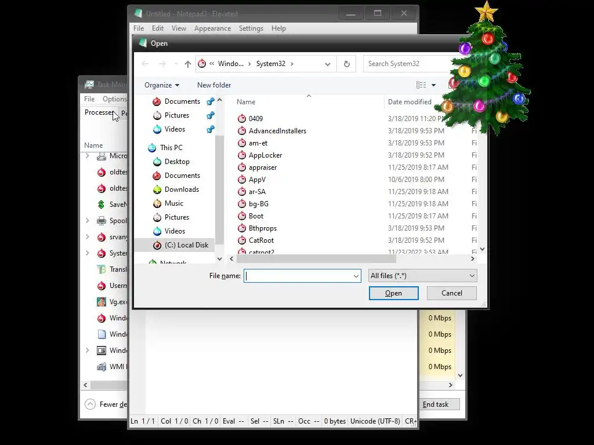
Task: Click Ln 1 / 1 in status bar
Action: (143, 421)
